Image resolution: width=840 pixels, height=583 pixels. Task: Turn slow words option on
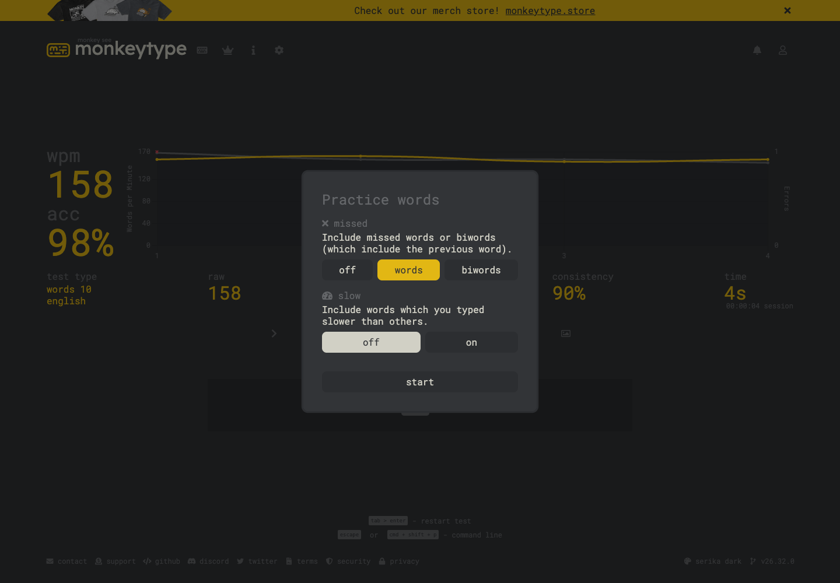click(471, 342)
